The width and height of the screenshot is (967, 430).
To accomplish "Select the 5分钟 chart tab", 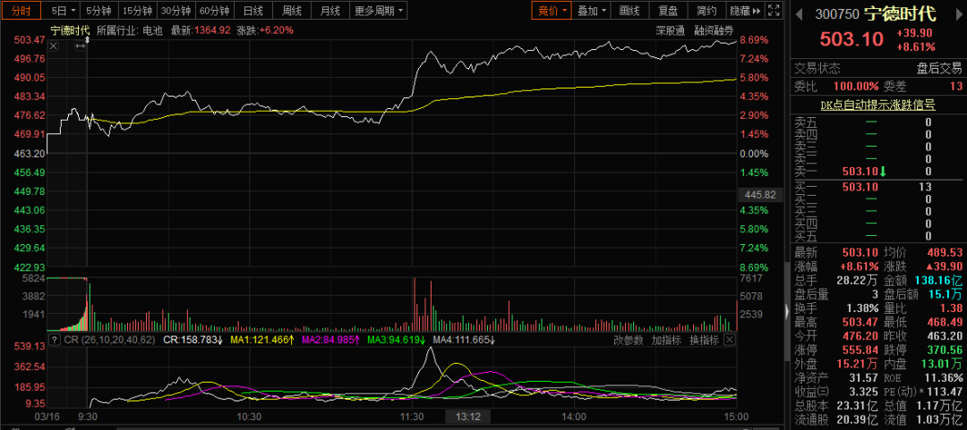I will click(98, 11).
